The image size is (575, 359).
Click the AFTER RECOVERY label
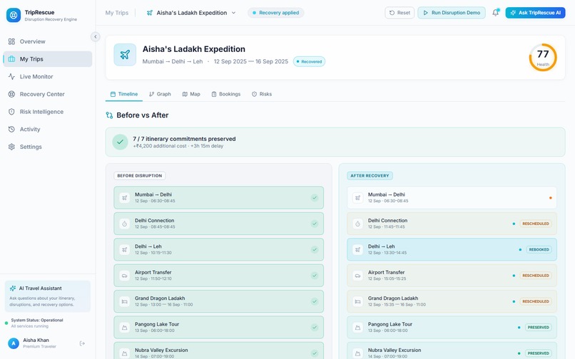coord(370,176)
